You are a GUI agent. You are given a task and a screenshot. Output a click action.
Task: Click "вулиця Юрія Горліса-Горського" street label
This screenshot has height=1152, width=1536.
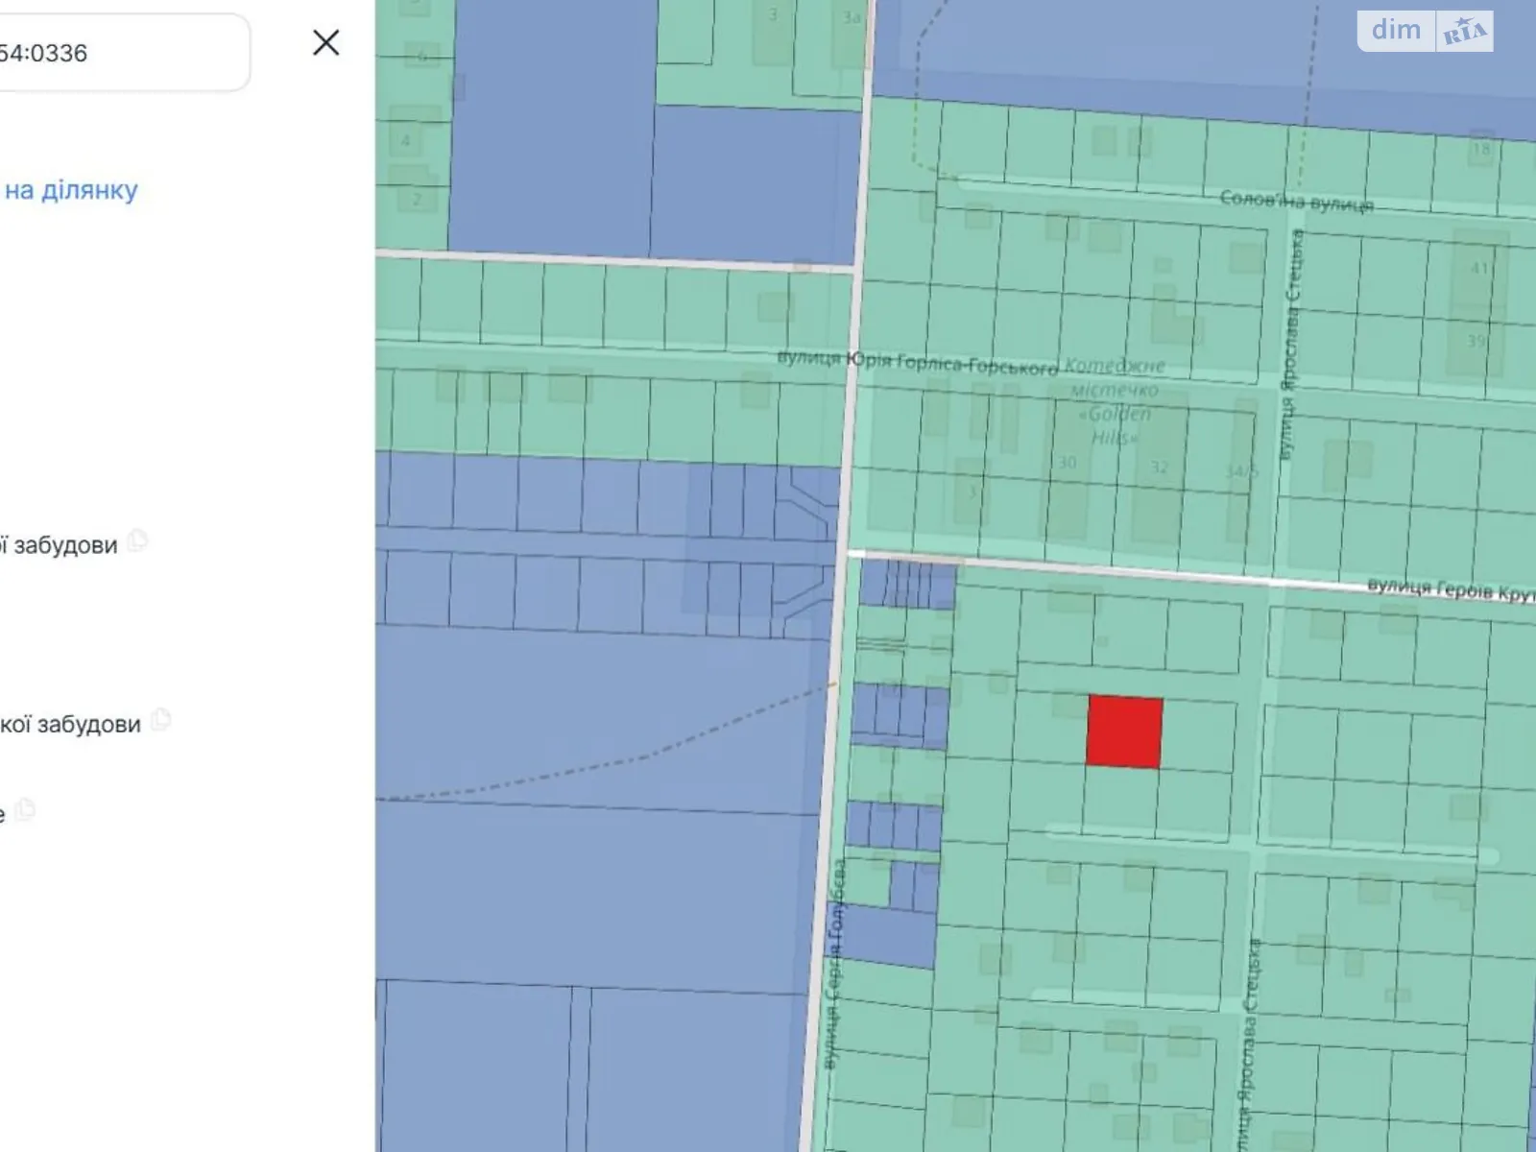pyautogui.click(x=916, y=362)
